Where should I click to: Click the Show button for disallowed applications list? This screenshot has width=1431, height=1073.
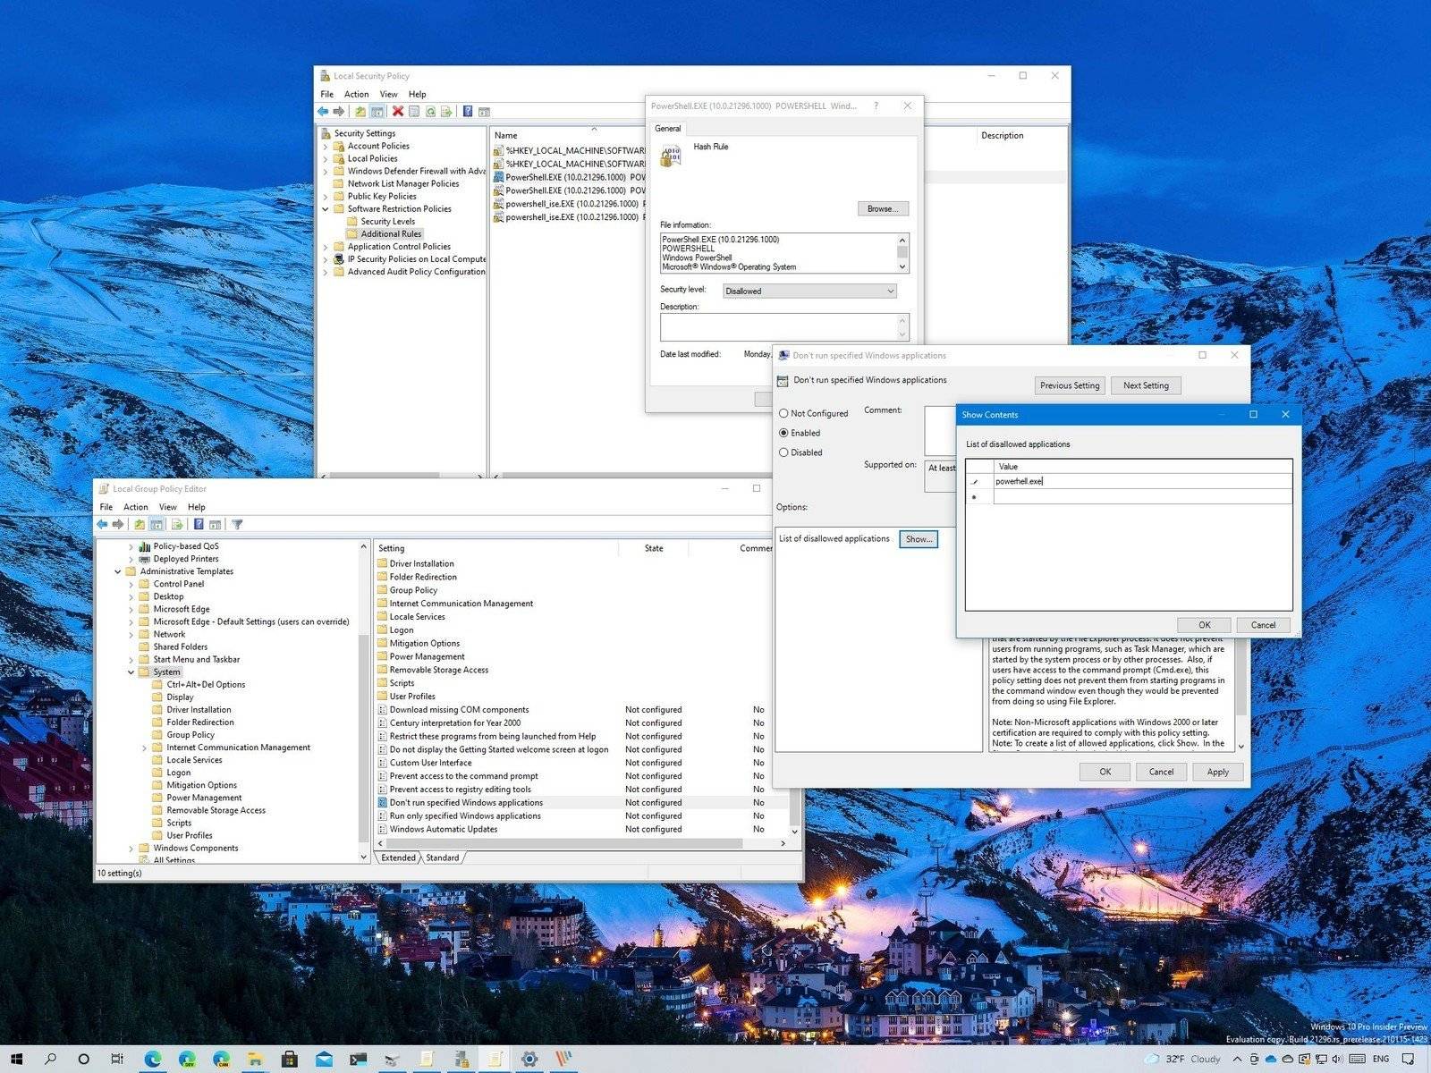point(918,539)
